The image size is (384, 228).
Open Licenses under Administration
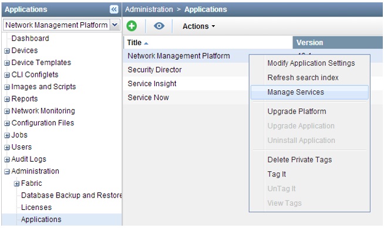click(x=36, y=207)
